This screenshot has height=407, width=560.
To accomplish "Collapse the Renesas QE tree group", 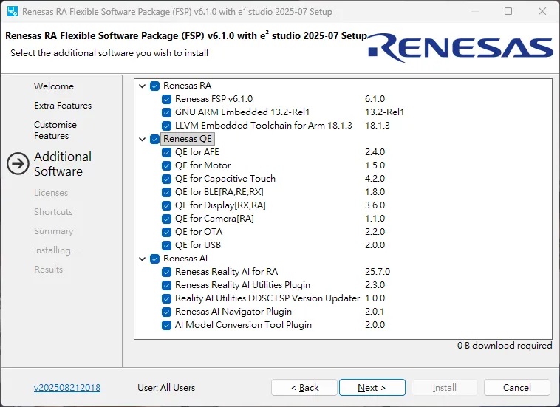I will [x=143, y=139].
